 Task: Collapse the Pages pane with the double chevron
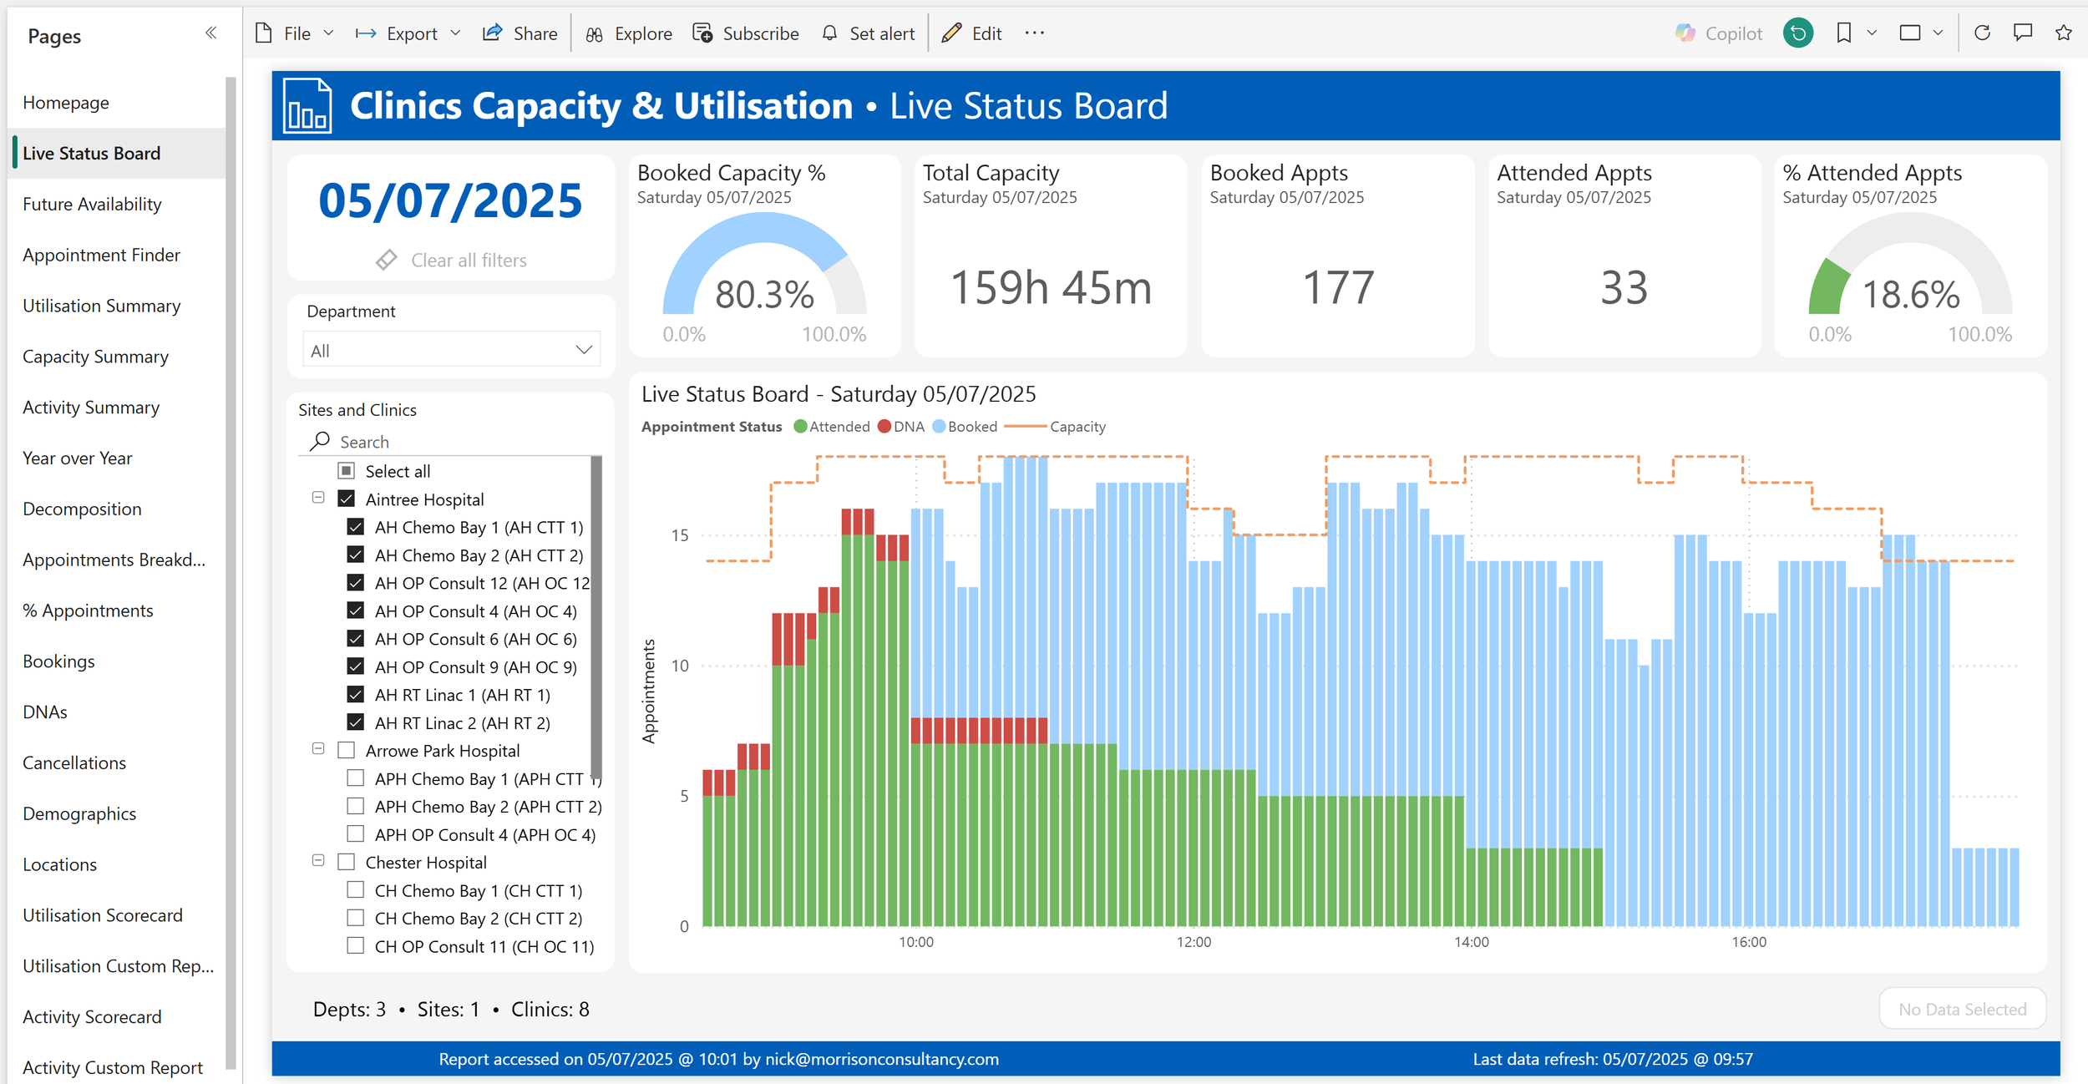coord(210,33)
